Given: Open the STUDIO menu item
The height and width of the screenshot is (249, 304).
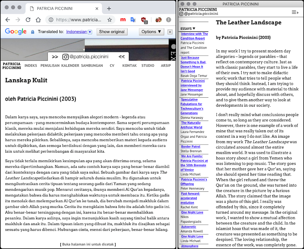Looking at the screenshot, I should coord(148,66).
